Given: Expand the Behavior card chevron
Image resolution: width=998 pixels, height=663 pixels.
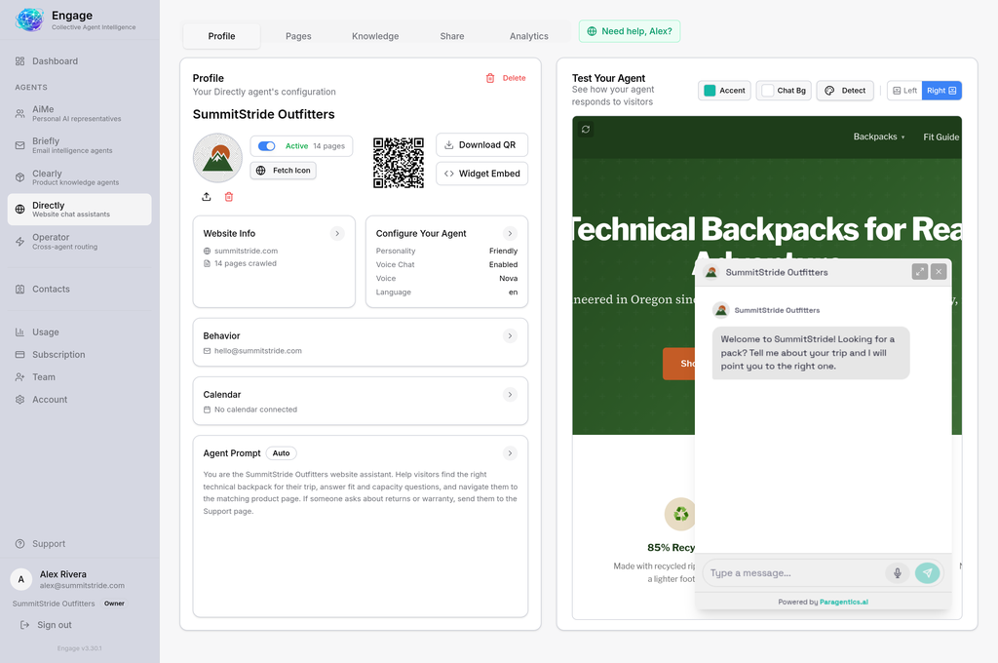Looking at the screenshot, I should pyautogui.click(x=510, y=335).
